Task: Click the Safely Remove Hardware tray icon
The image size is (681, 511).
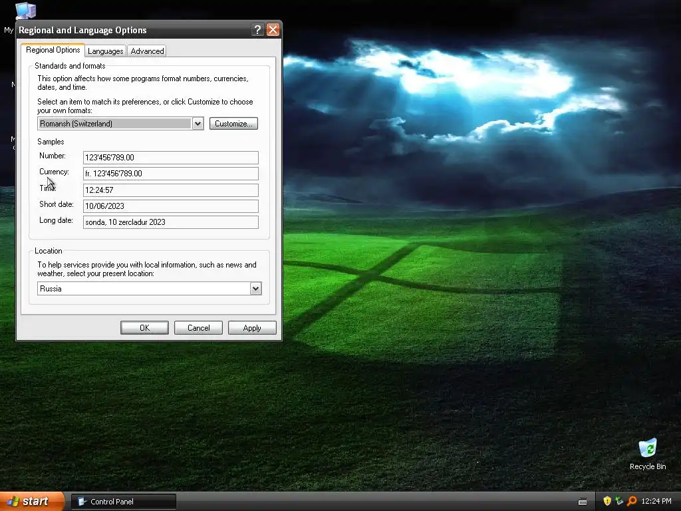Action: (x=619, y=501)
